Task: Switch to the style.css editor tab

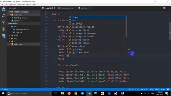Action: point(84,8)
